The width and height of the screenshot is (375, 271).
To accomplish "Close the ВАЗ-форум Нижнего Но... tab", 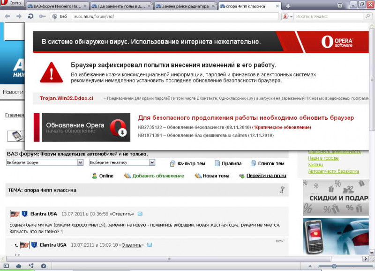I will (85, 6).
